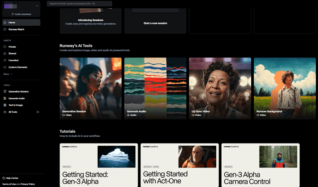The width and height of the screenshot is (318, 187).
Task: Open the Remove Background tool card
Action: coord(285,89)
